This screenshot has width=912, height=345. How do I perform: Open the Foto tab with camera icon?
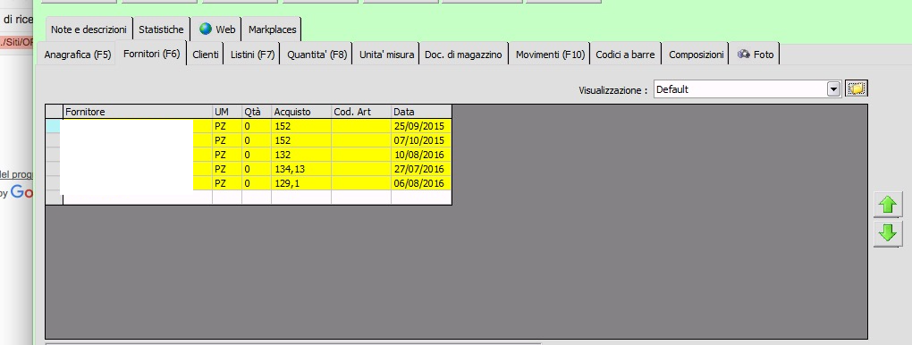756,55
